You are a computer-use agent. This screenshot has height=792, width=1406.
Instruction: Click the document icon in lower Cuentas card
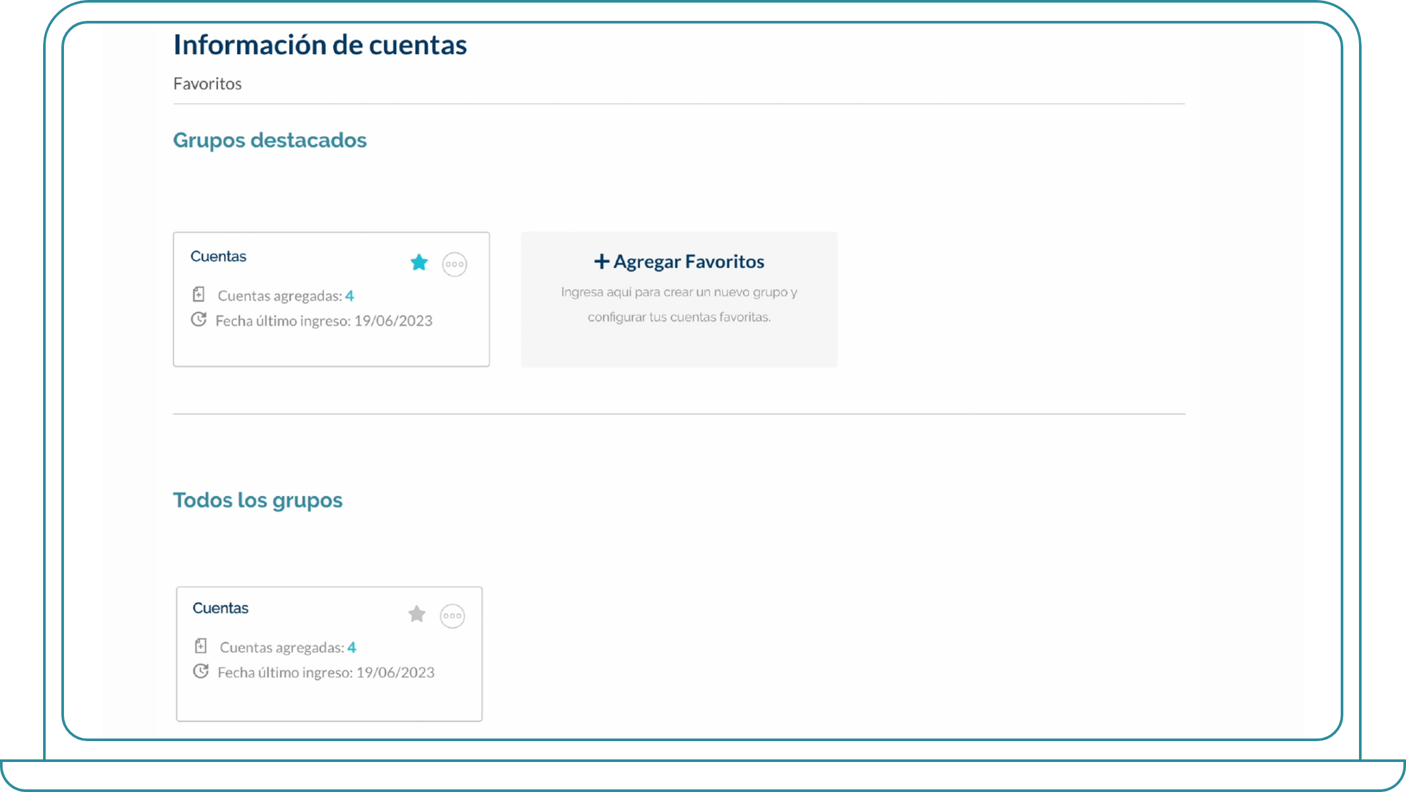[x=200, y=647]
